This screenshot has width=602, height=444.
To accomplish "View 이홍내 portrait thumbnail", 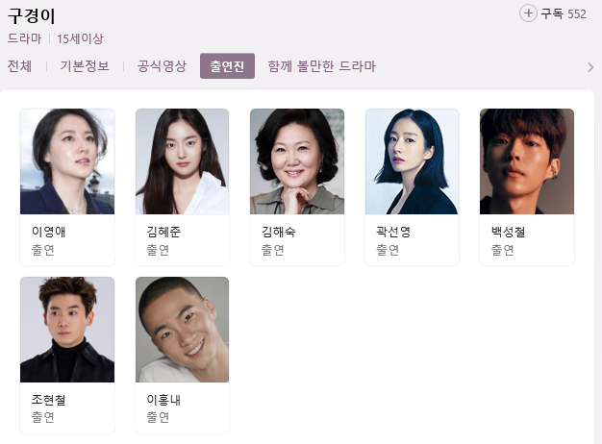I will 182,330.
